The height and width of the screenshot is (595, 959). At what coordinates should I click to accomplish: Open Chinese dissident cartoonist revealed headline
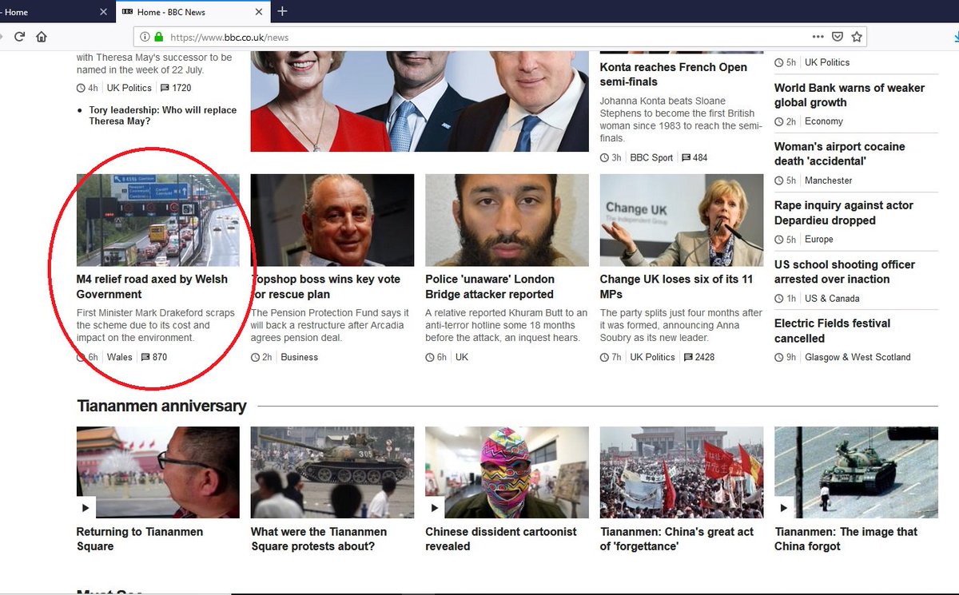coord(501,539)
